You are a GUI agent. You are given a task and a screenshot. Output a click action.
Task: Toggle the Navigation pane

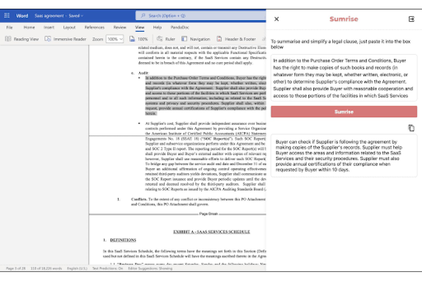196,39
